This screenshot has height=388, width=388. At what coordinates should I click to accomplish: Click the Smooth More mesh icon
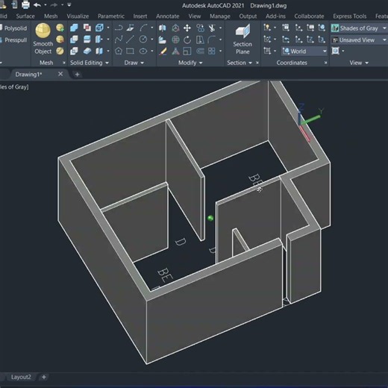click(x=60, y=28)
